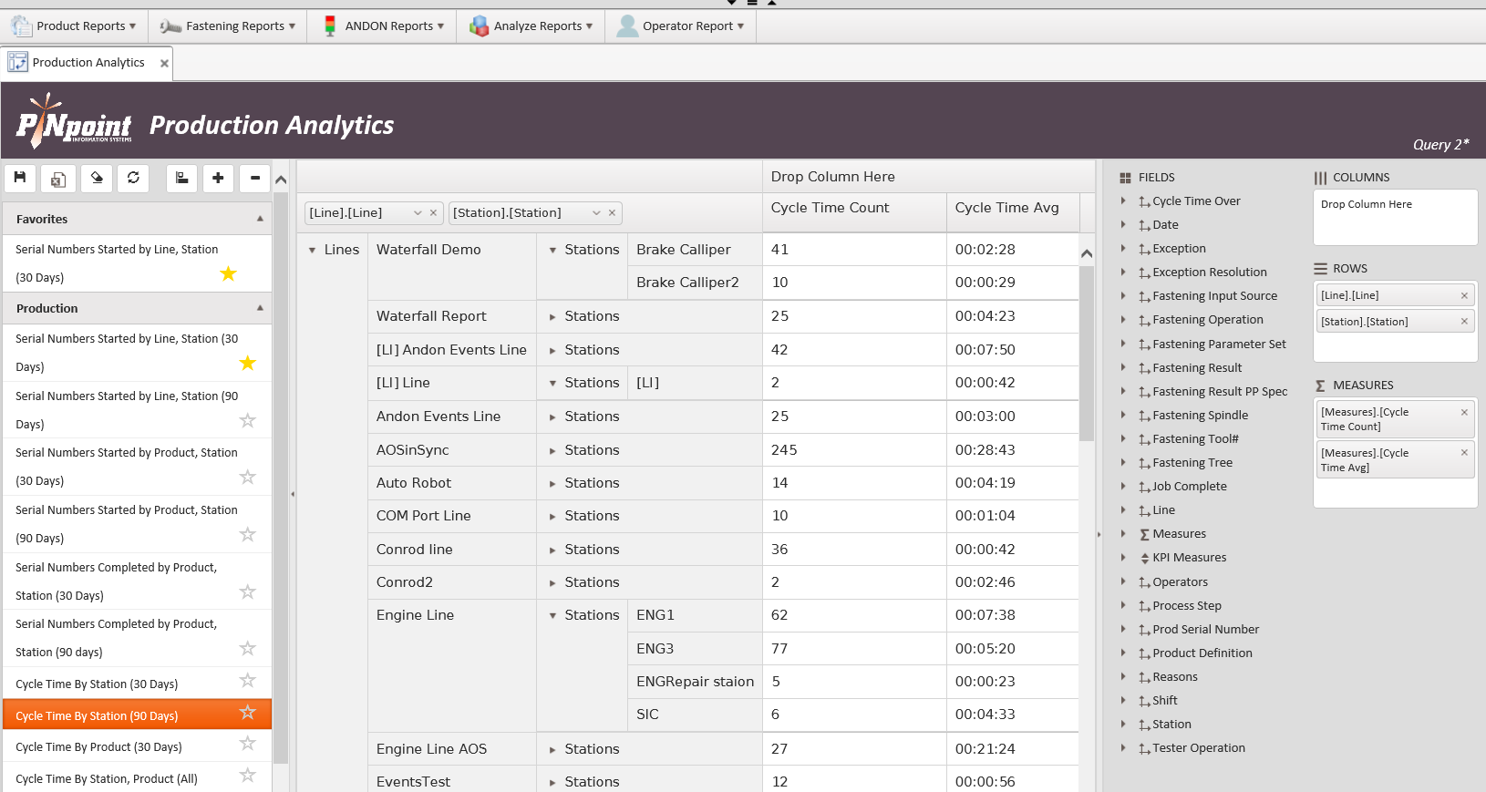
Task: Star Serial Numbers Completed by Product, Station (90 days)
Action: tap(247, 648)
